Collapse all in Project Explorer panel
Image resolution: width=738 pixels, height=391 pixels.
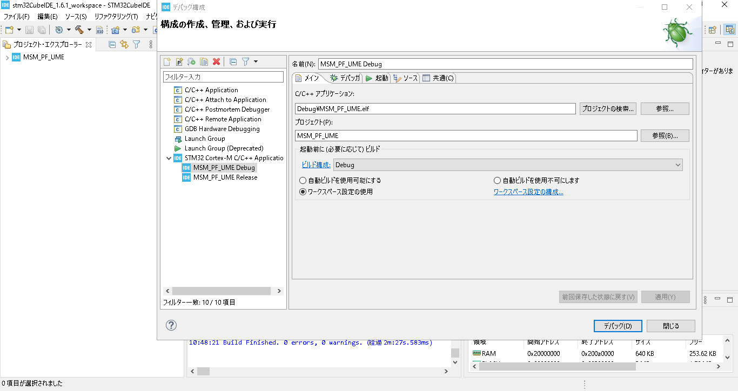click(x=112, y=44)
